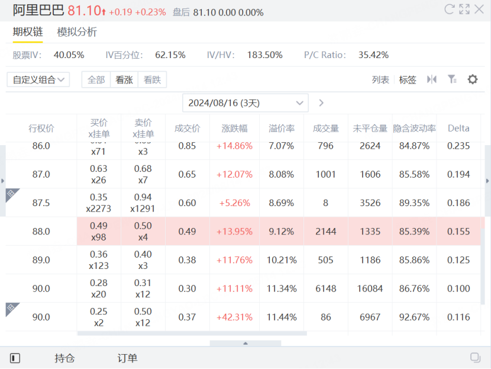Open the 自定义组合 dropdown
491x369 pixels.
tap(38, 80)
